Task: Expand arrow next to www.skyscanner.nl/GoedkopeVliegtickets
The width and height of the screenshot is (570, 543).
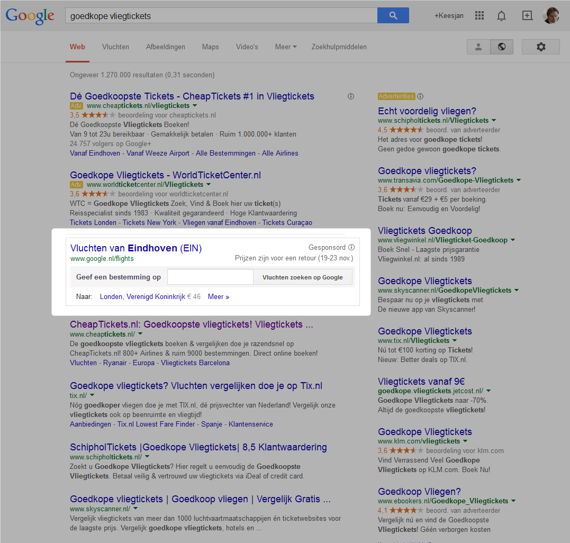Action: coord(517,290)
